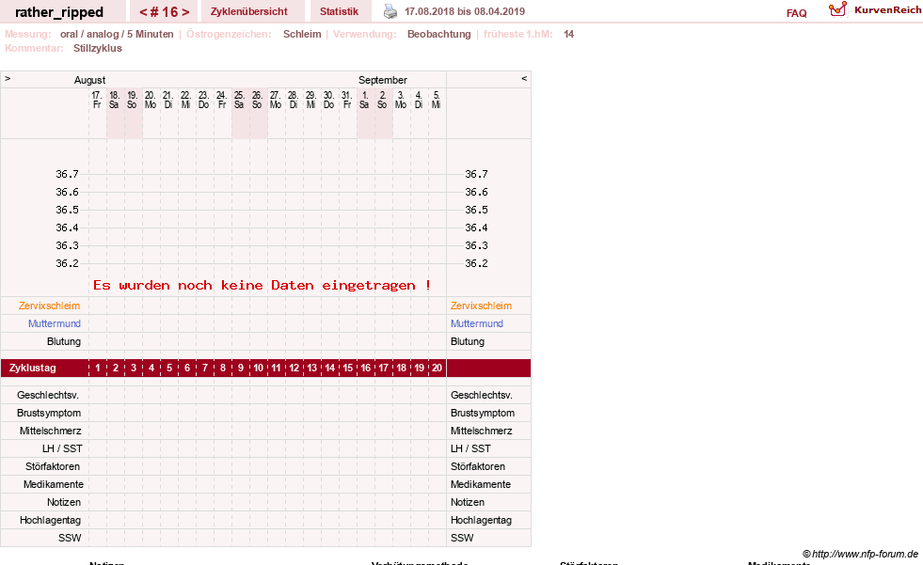
Task: Click the Beobachtung value text
Action: point(439,34)
